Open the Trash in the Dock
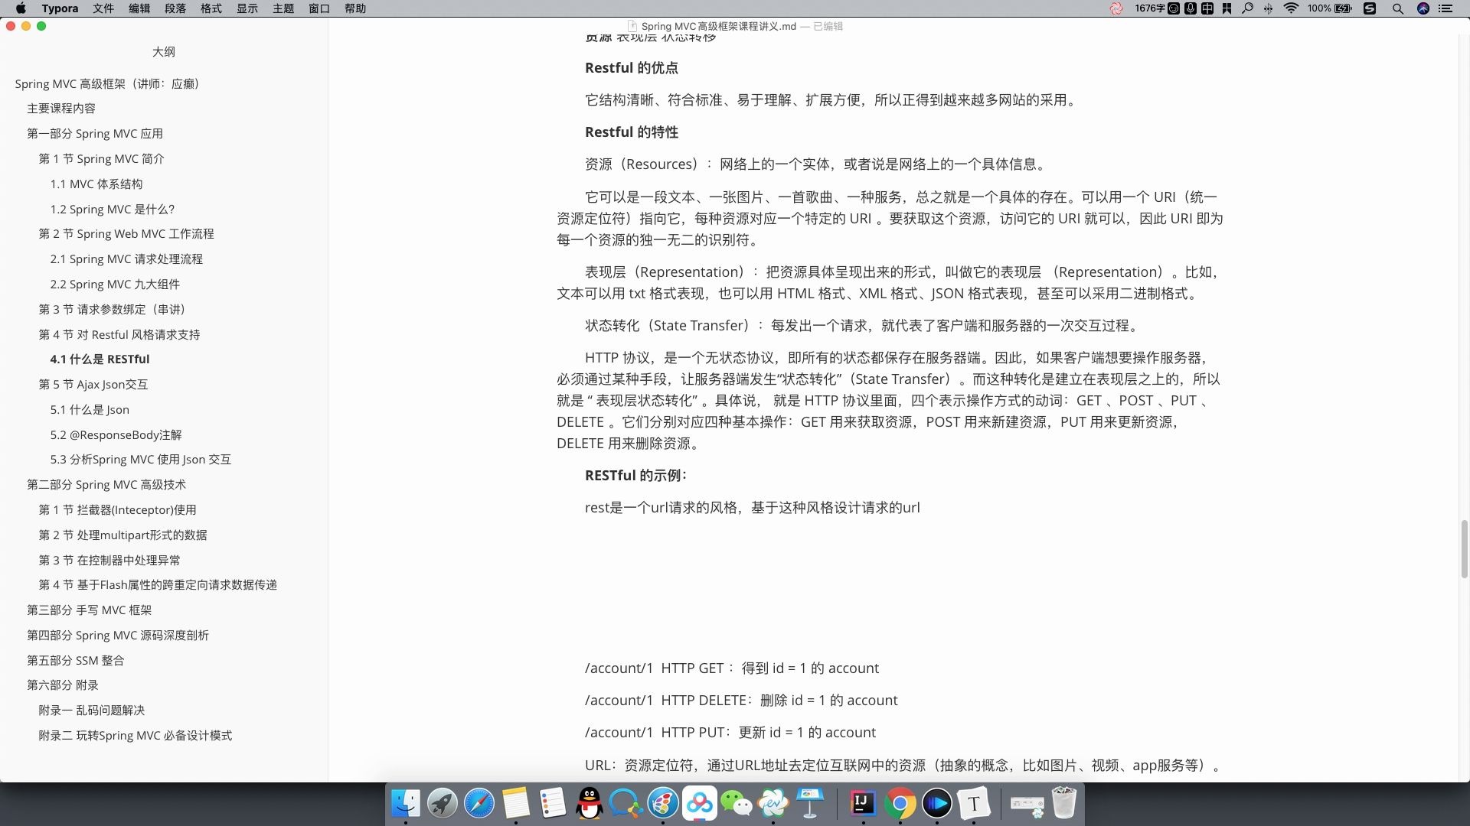The width and height of the screenshot is (1470, 826). point(1063,804)
